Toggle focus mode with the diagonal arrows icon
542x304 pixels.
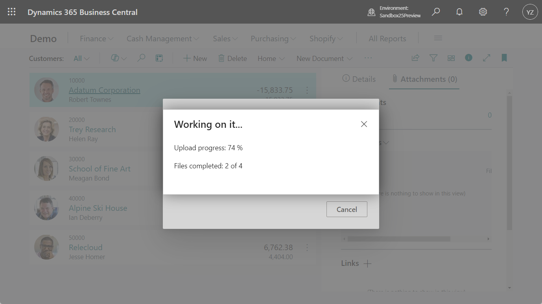pyautogui.click(x=486, y=58)
